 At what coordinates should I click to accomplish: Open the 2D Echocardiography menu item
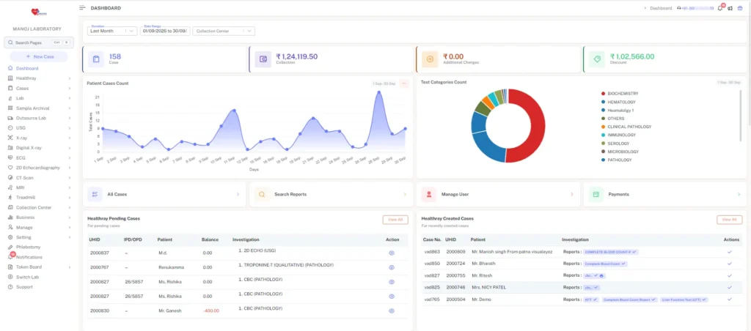40,168
